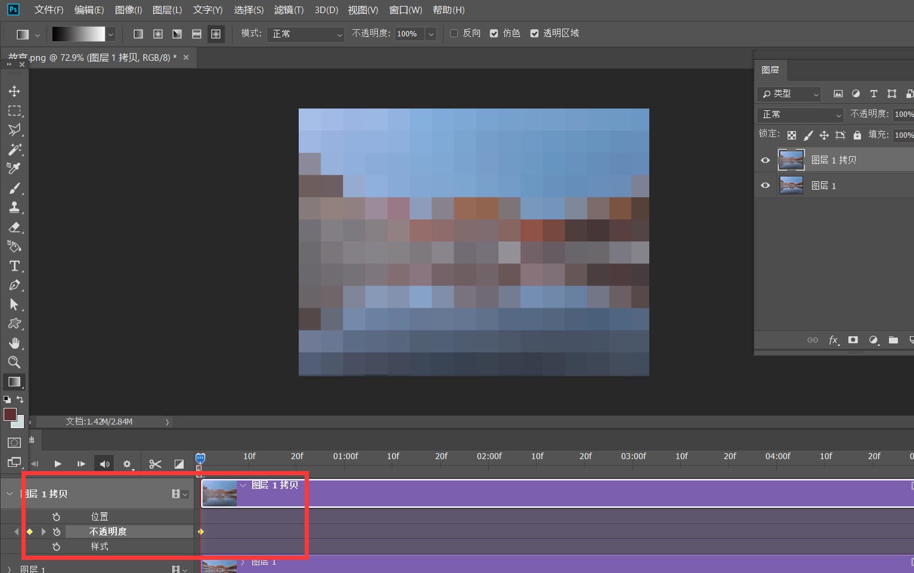Choose reflected gradient style
This screenshot has width=914, height=573.
coord(197,34)
